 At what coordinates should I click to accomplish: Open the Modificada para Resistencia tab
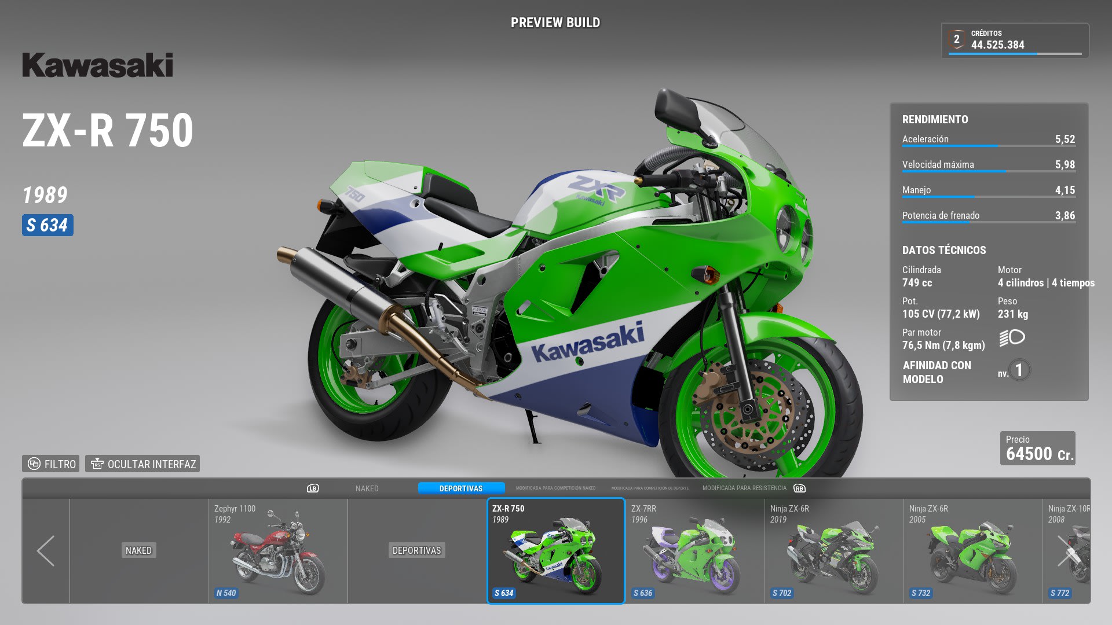point(744,488)
